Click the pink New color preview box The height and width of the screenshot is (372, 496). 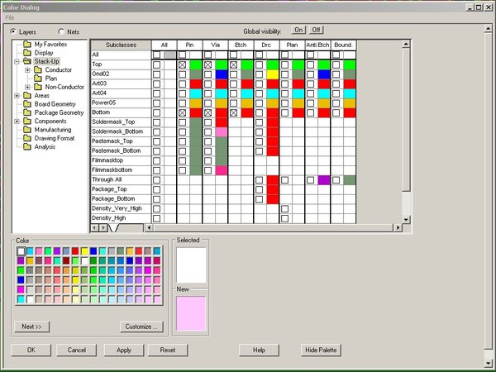coord(191,313)
